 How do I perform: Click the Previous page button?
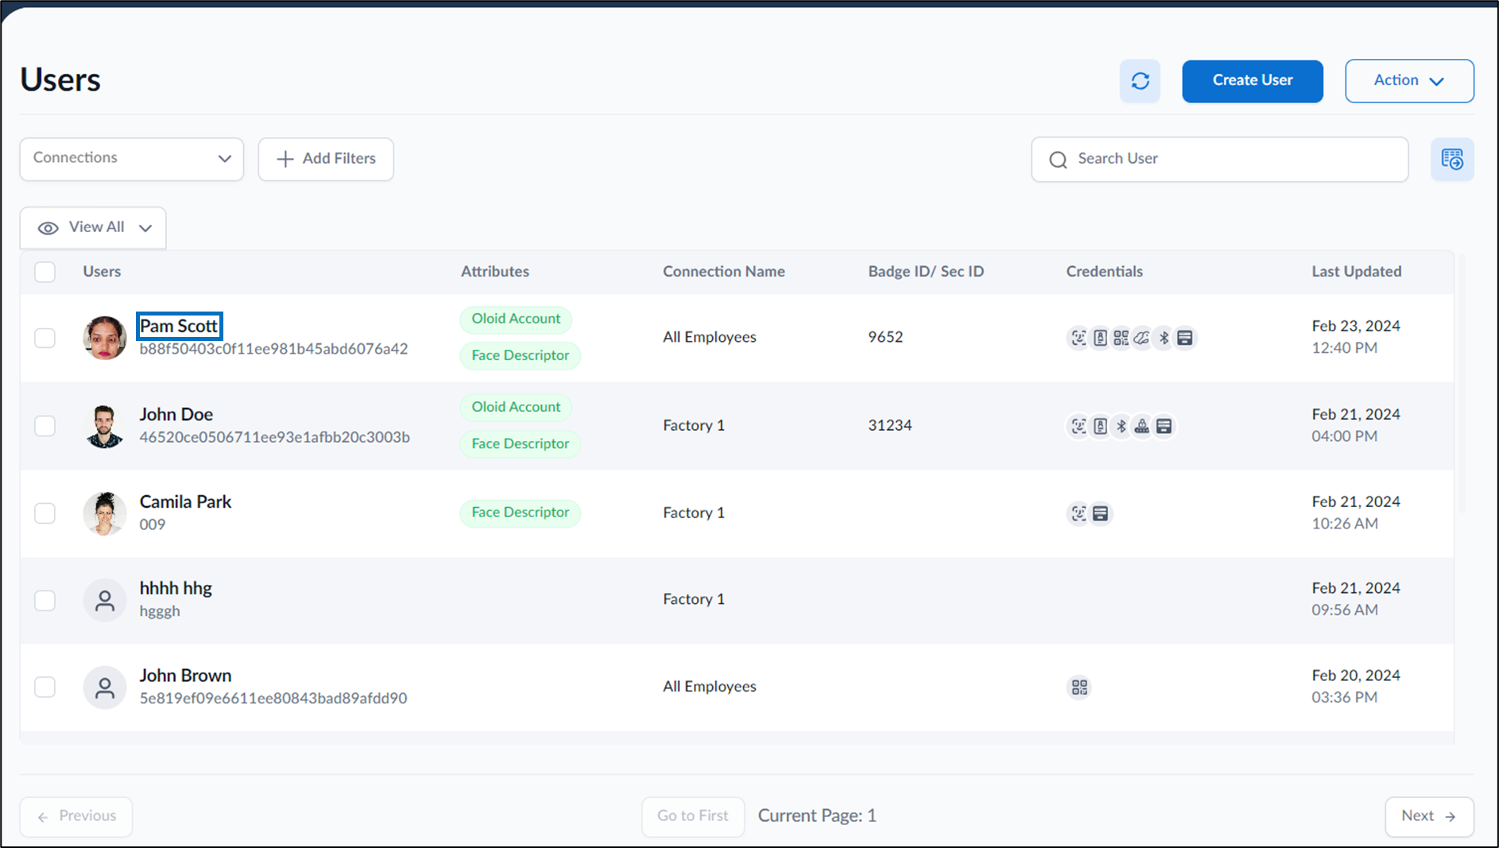pyautogui.click(x=76, y=816)
